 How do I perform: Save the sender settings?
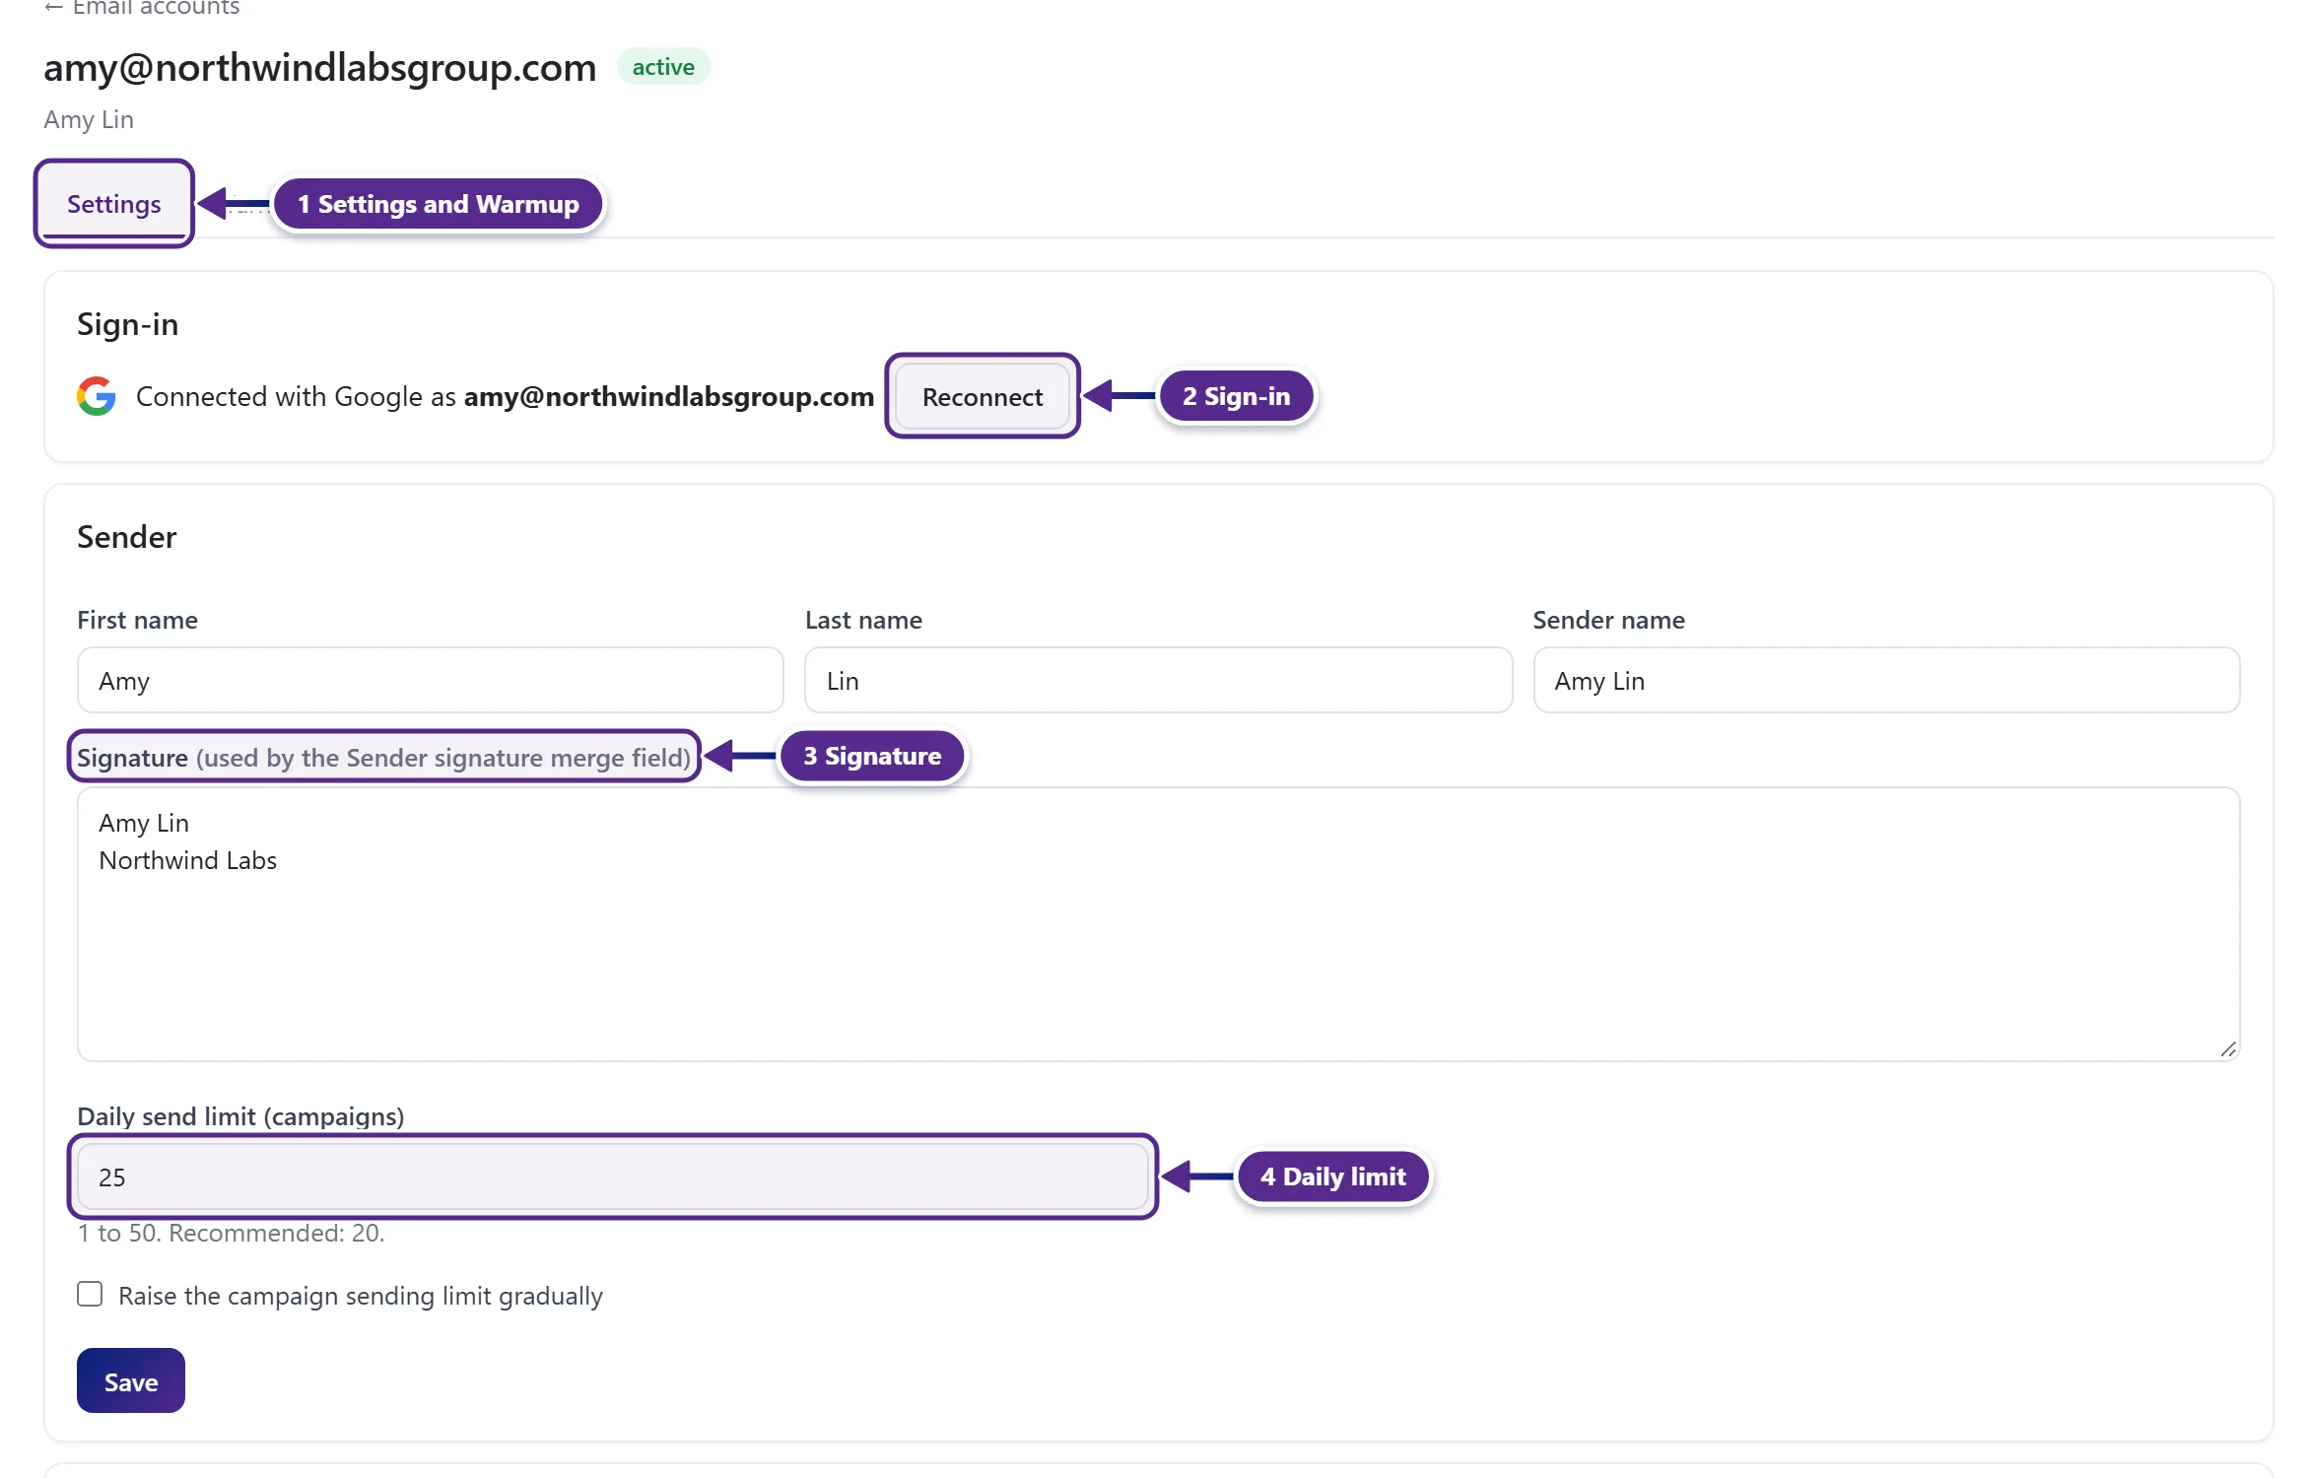(x=131, y=1380)
